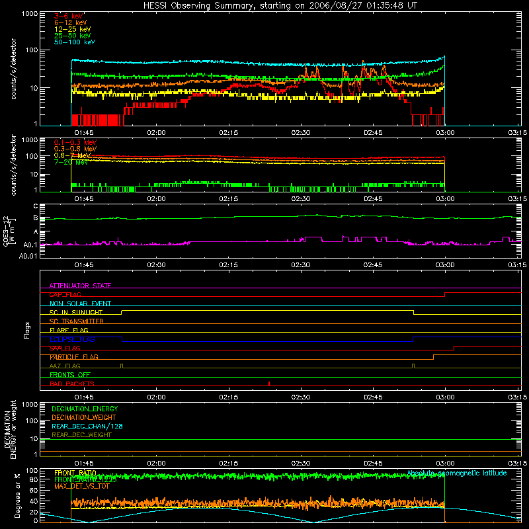Select the FRONTS_OFF flag label
The height and width of the screenshot is (529, 529).
click(x=70, y=375)
